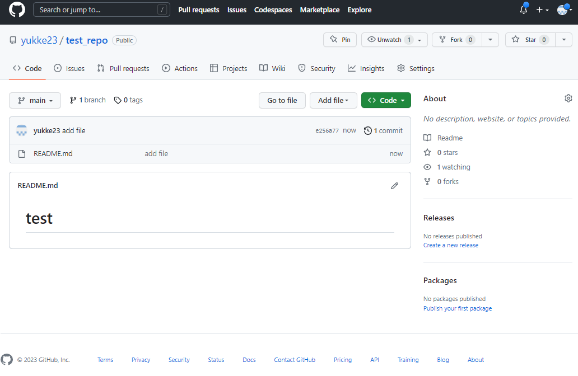Click the star icon beside 0 stars
The width and height of the screenshot is (578, 376).
click(427, 152)
